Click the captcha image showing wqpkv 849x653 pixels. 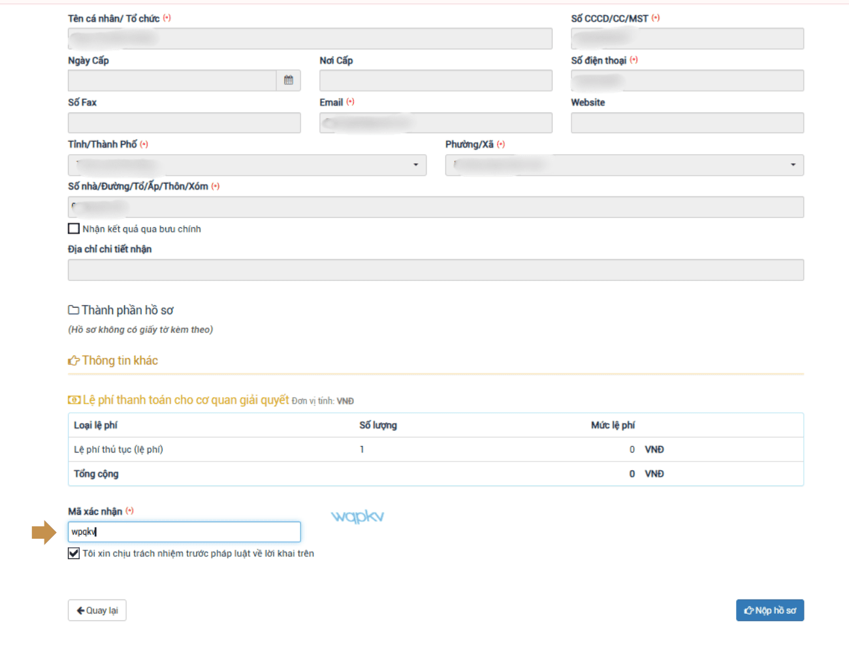[x=357, y=517]
